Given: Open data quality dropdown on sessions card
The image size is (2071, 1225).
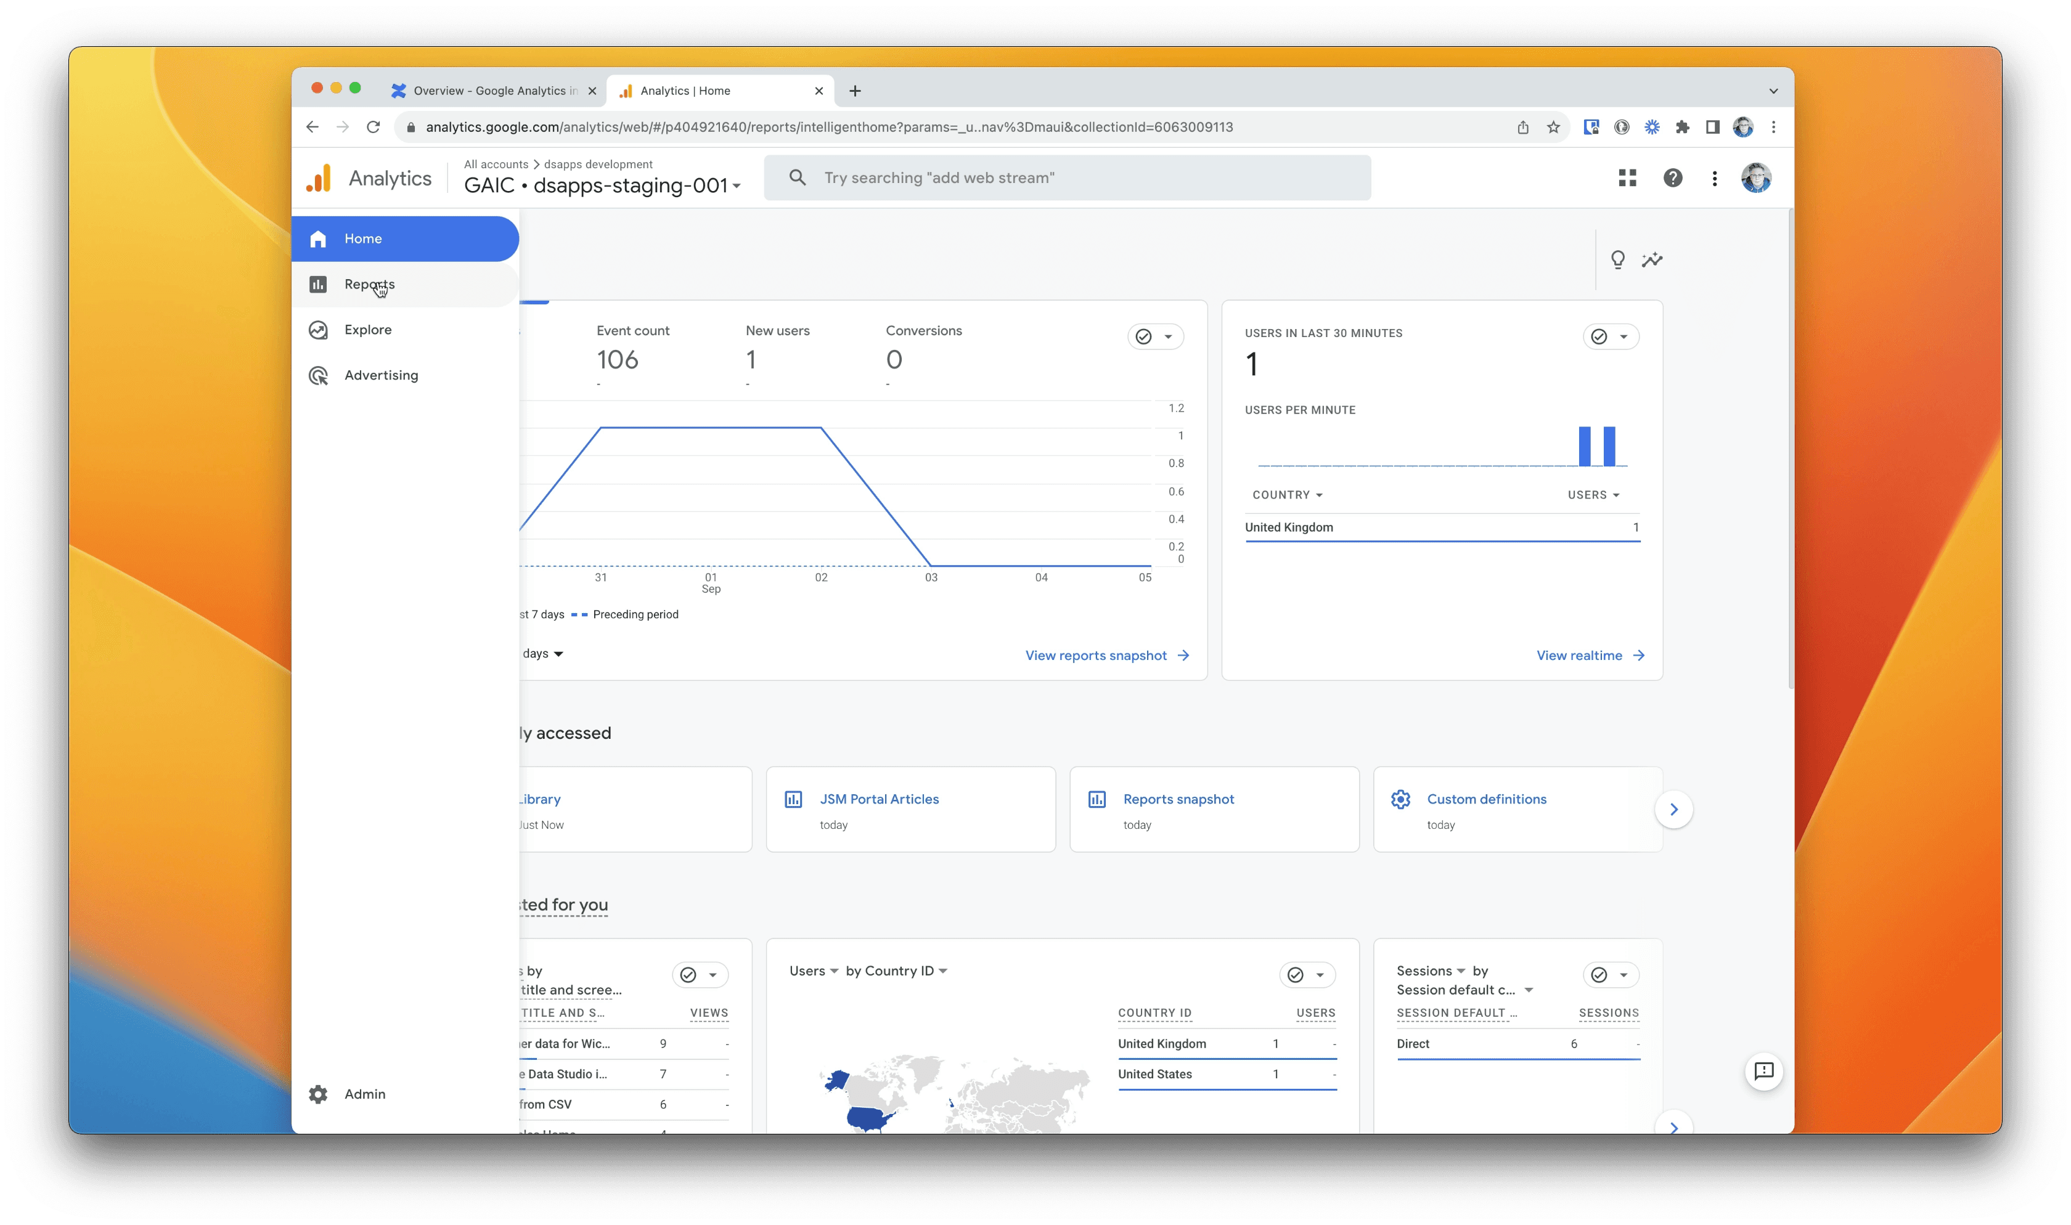Looking at the screenshot, I should pyautogui.click(x=1611, y=975).
